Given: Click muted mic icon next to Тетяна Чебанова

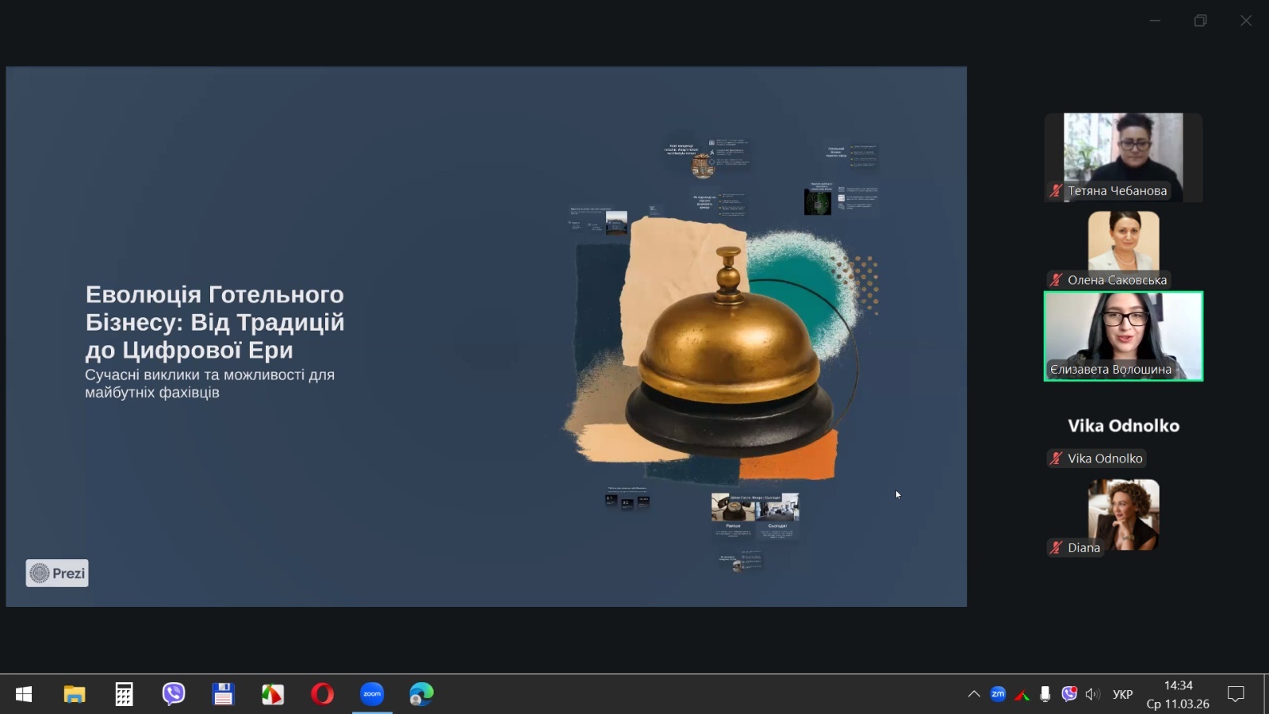Looking at the screenshot, I should tap(1056, 190).
